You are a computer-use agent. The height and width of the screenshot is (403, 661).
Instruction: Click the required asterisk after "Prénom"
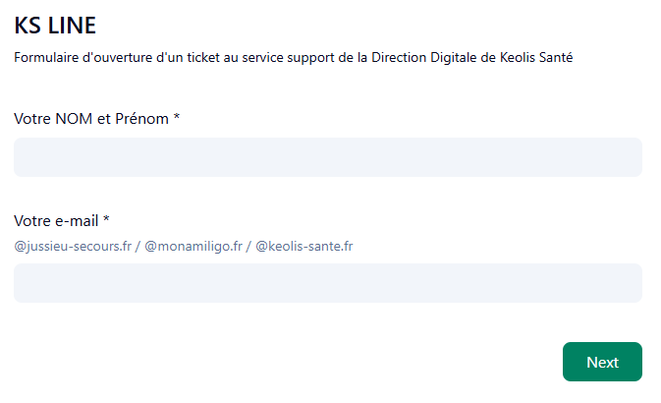(177, 119)
